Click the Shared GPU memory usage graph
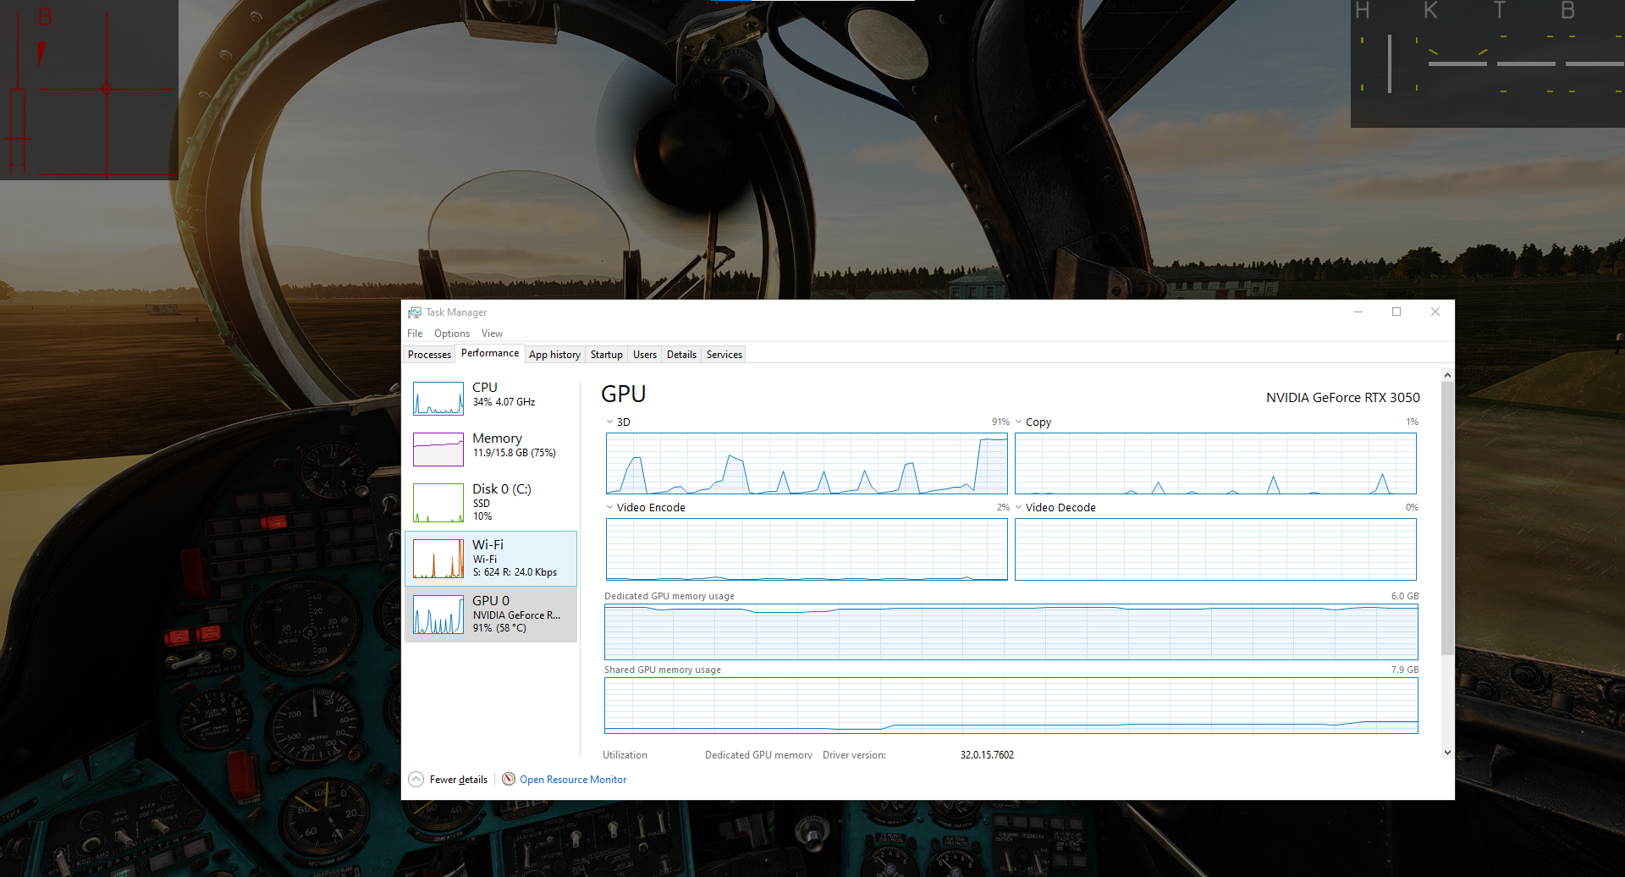1625x877 pixels. pos(1011,705)
